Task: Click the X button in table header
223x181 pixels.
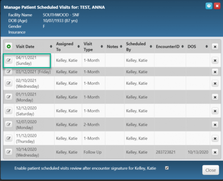Action: [x=215, y=47]
